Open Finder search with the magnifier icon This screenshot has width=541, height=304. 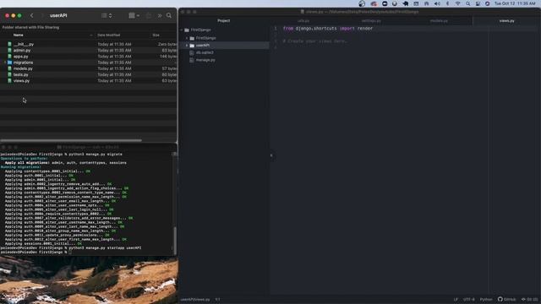click(169, 15)
